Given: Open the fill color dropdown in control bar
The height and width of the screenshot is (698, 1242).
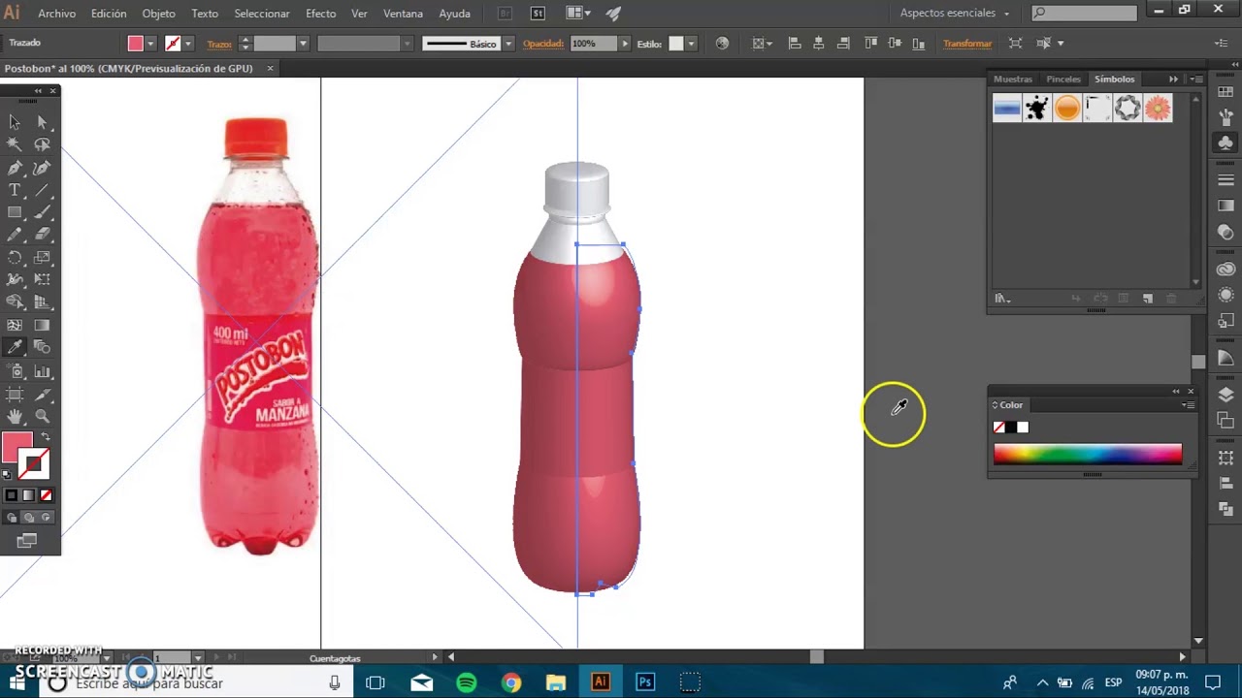Looking at the screenshot, I should click(x=150, y=44).
